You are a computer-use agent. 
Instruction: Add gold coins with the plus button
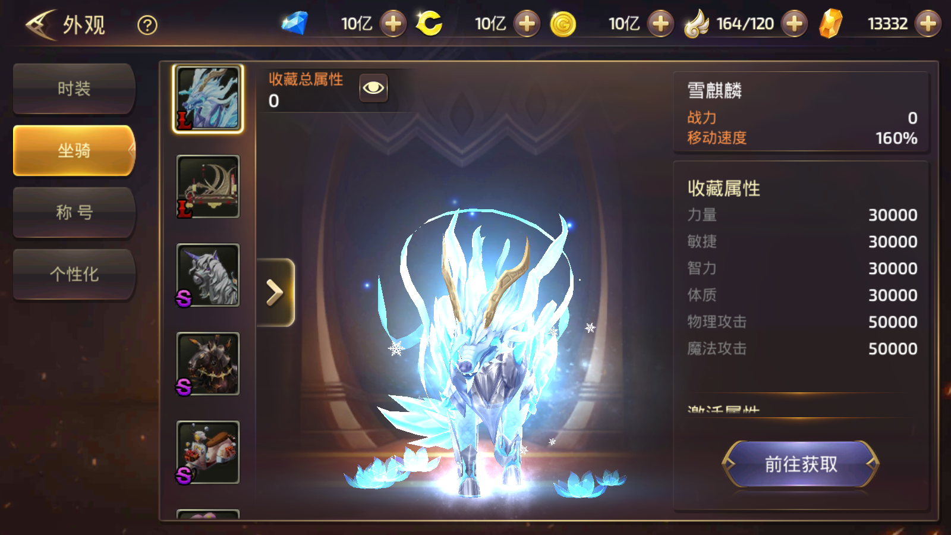point(660,24)
